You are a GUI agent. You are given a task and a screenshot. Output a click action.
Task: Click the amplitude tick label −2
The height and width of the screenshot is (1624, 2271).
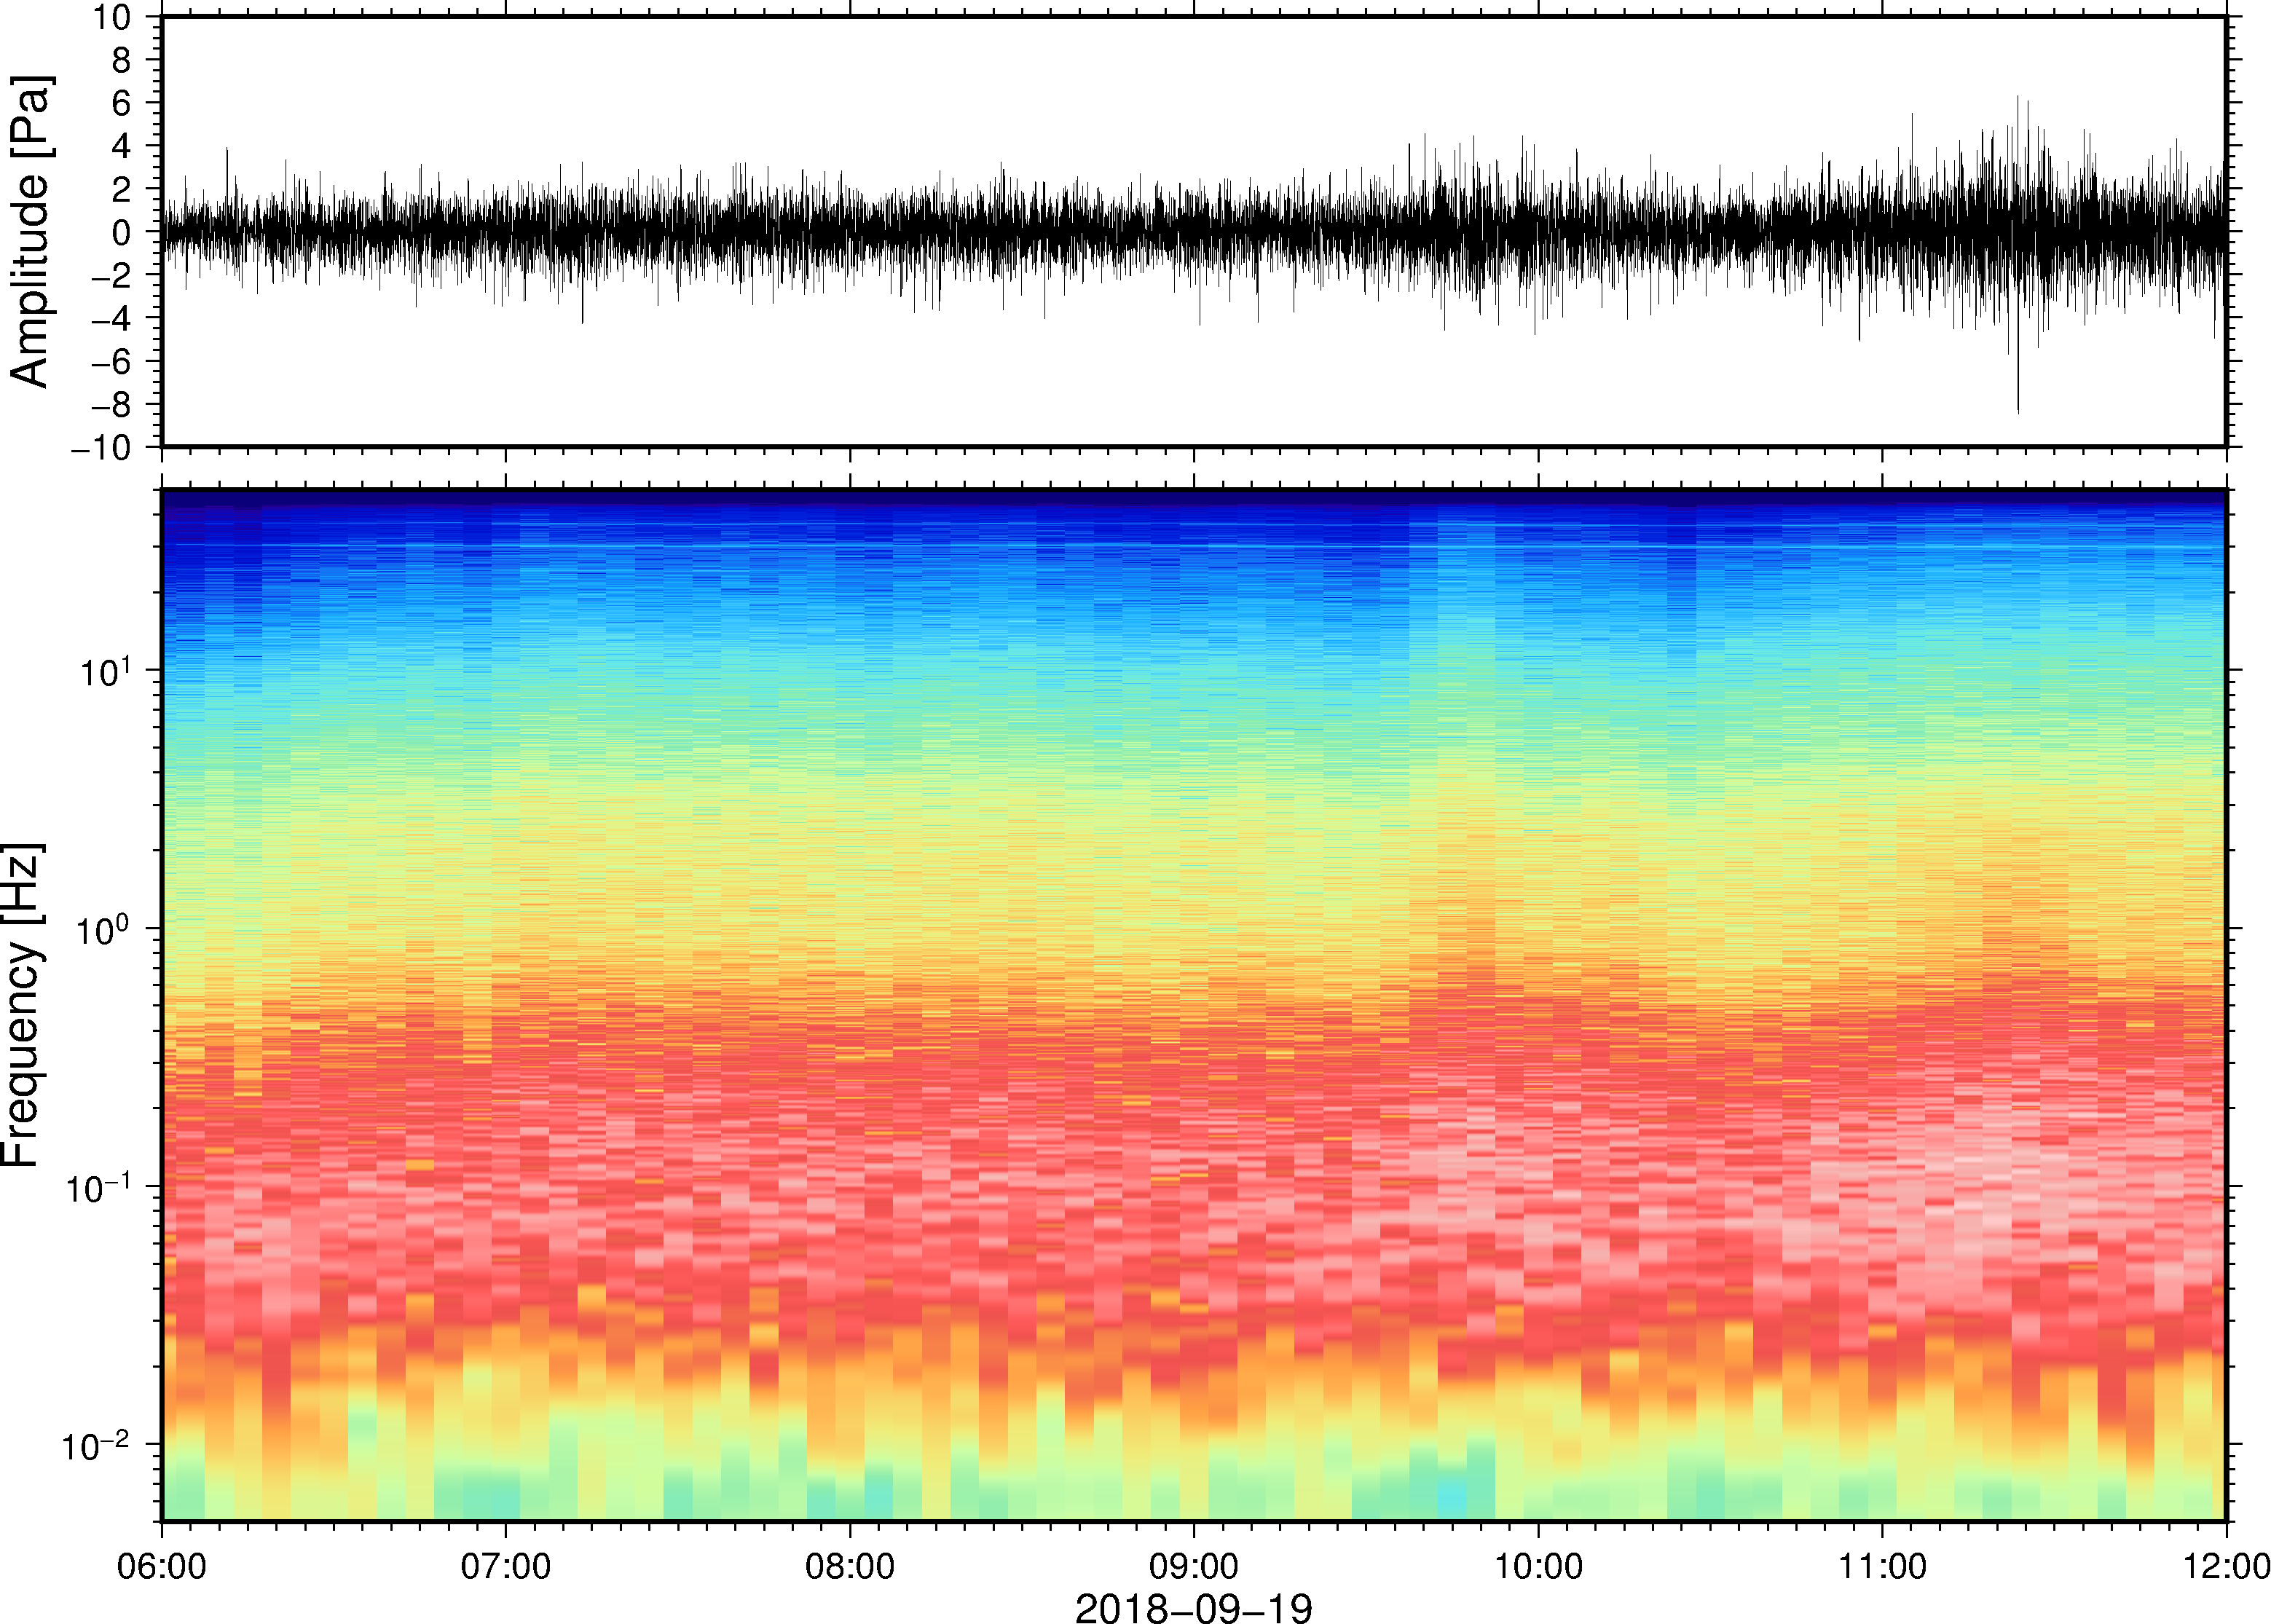tap(111, 275)
